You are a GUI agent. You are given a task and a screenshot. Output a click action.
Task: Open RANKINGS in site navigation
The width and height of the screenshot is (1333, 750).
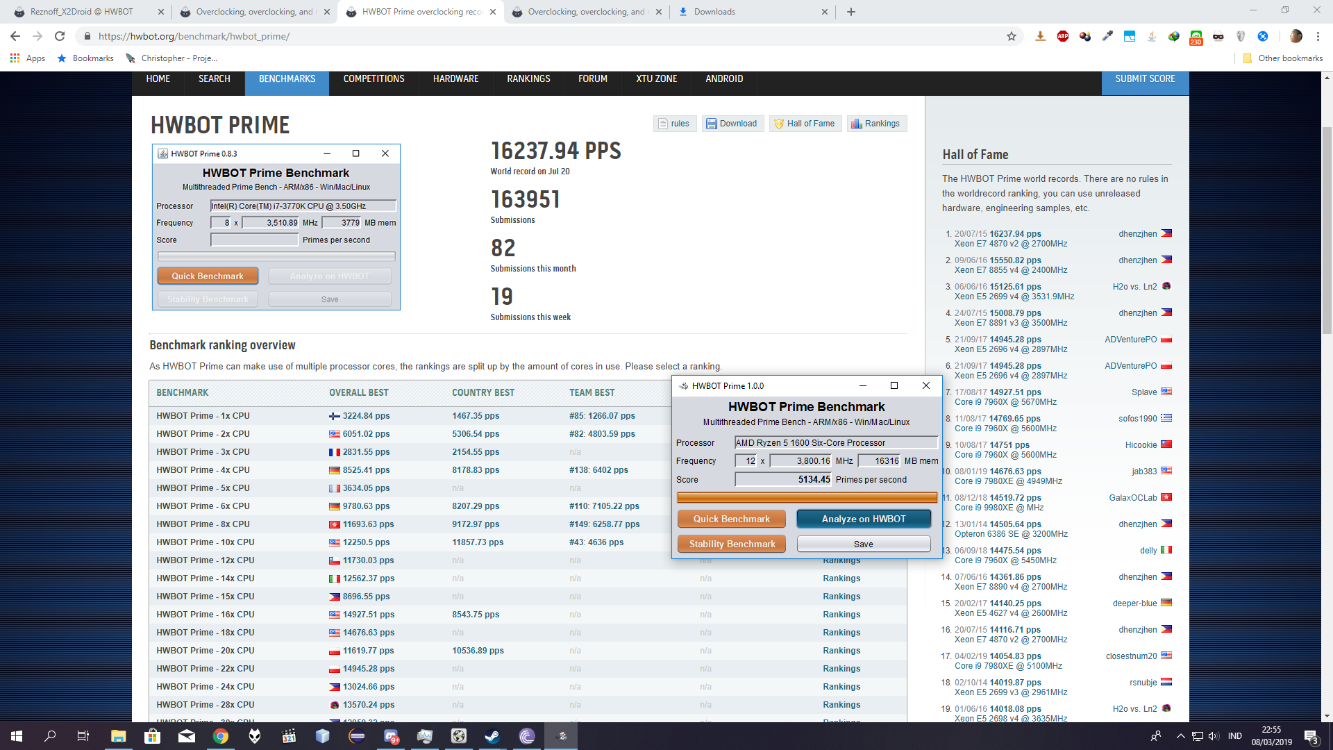[x=528, y=79]
